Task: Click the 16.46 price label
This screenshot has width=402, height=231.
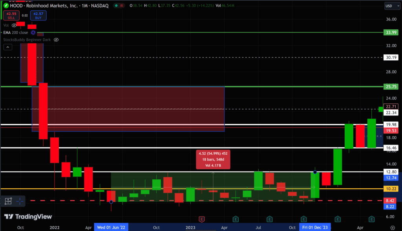Action: [x=391, y=148]
